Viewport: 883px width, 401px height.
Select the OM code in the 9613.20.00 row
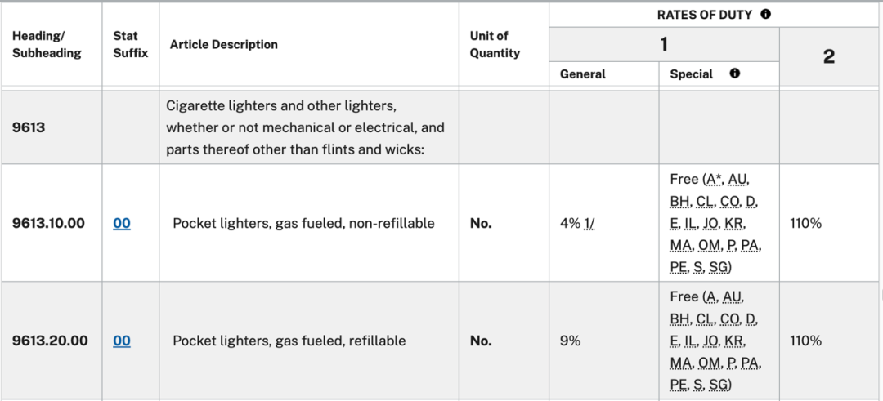click(x=710, y=363)
